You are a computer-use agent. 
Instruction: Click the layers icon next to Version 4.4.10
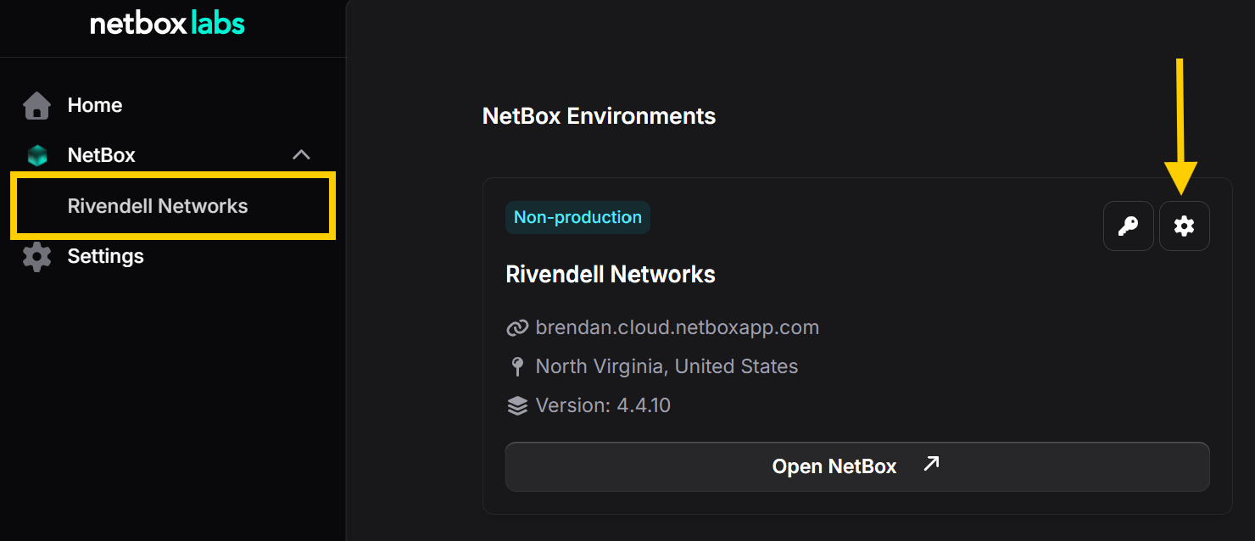pos(516,404)
